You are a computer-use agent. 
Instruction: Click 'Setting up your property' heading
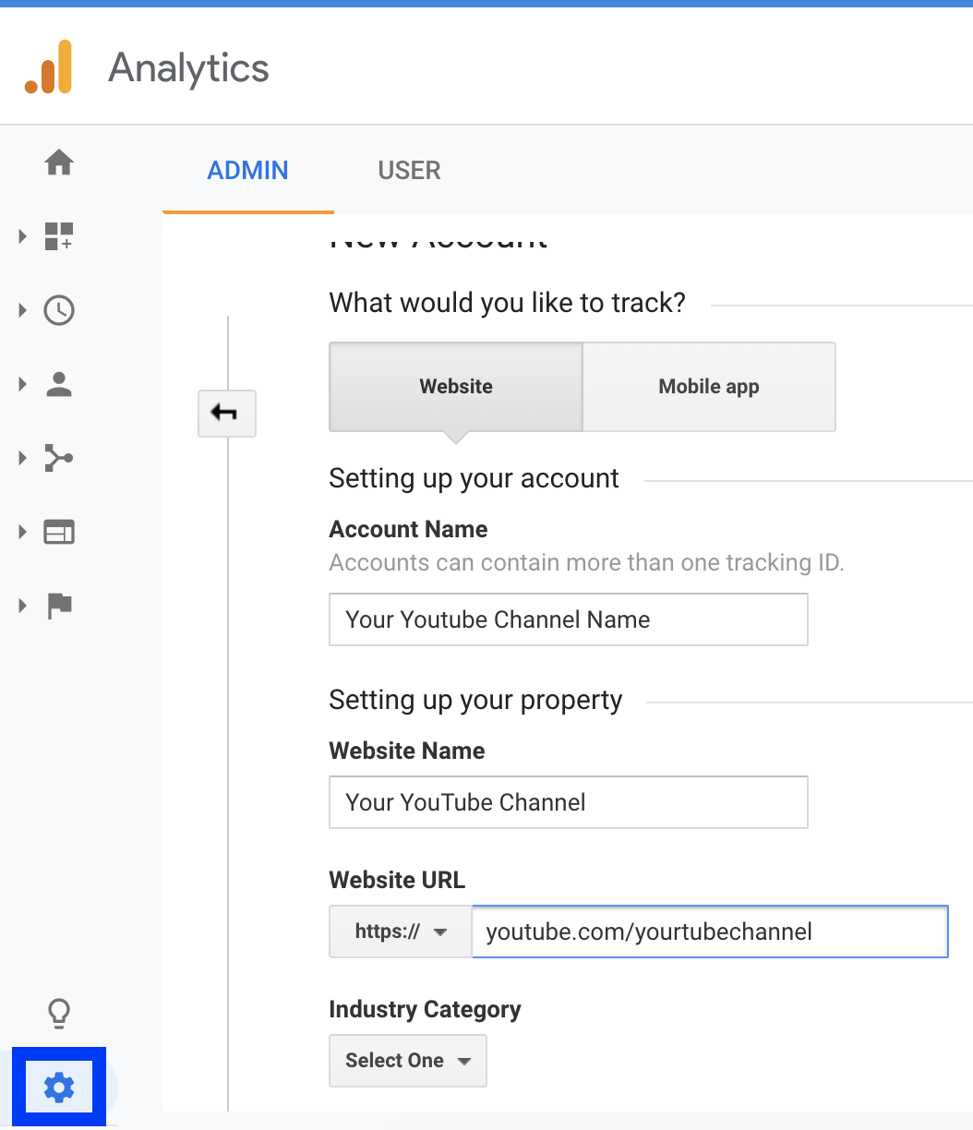tap(476, 700)
